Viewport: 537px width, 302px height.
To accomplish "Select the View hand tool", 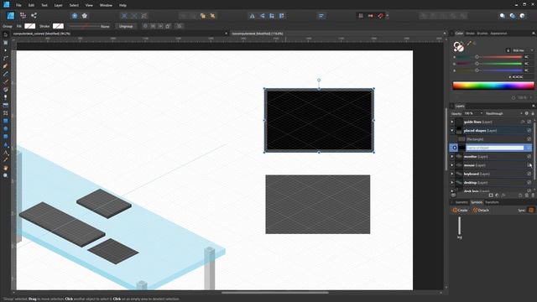I will coord(6,168).
